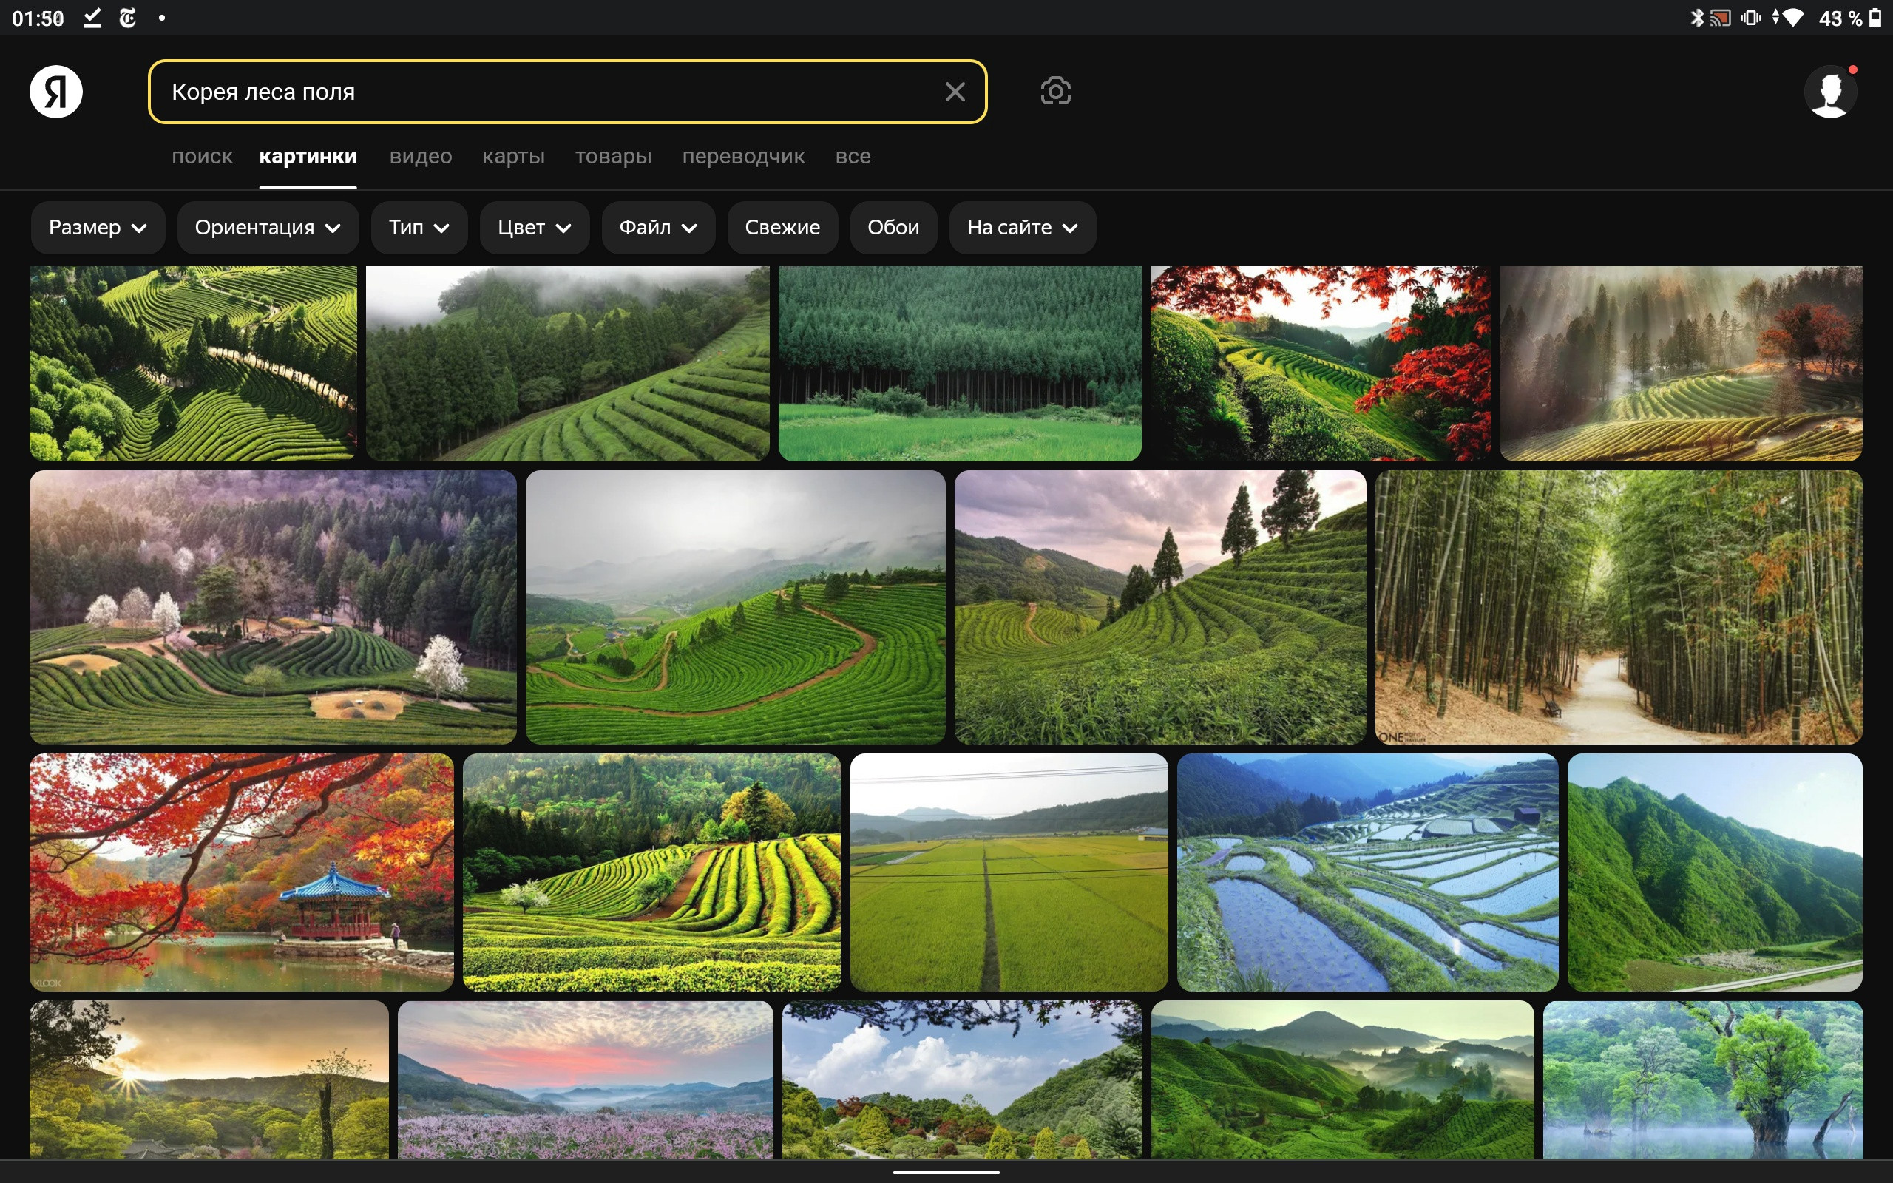The width and height of the screenshot is (1893, 1183).
Task: Expand the Ориентация filter dropdown
Action: point(268,228)
